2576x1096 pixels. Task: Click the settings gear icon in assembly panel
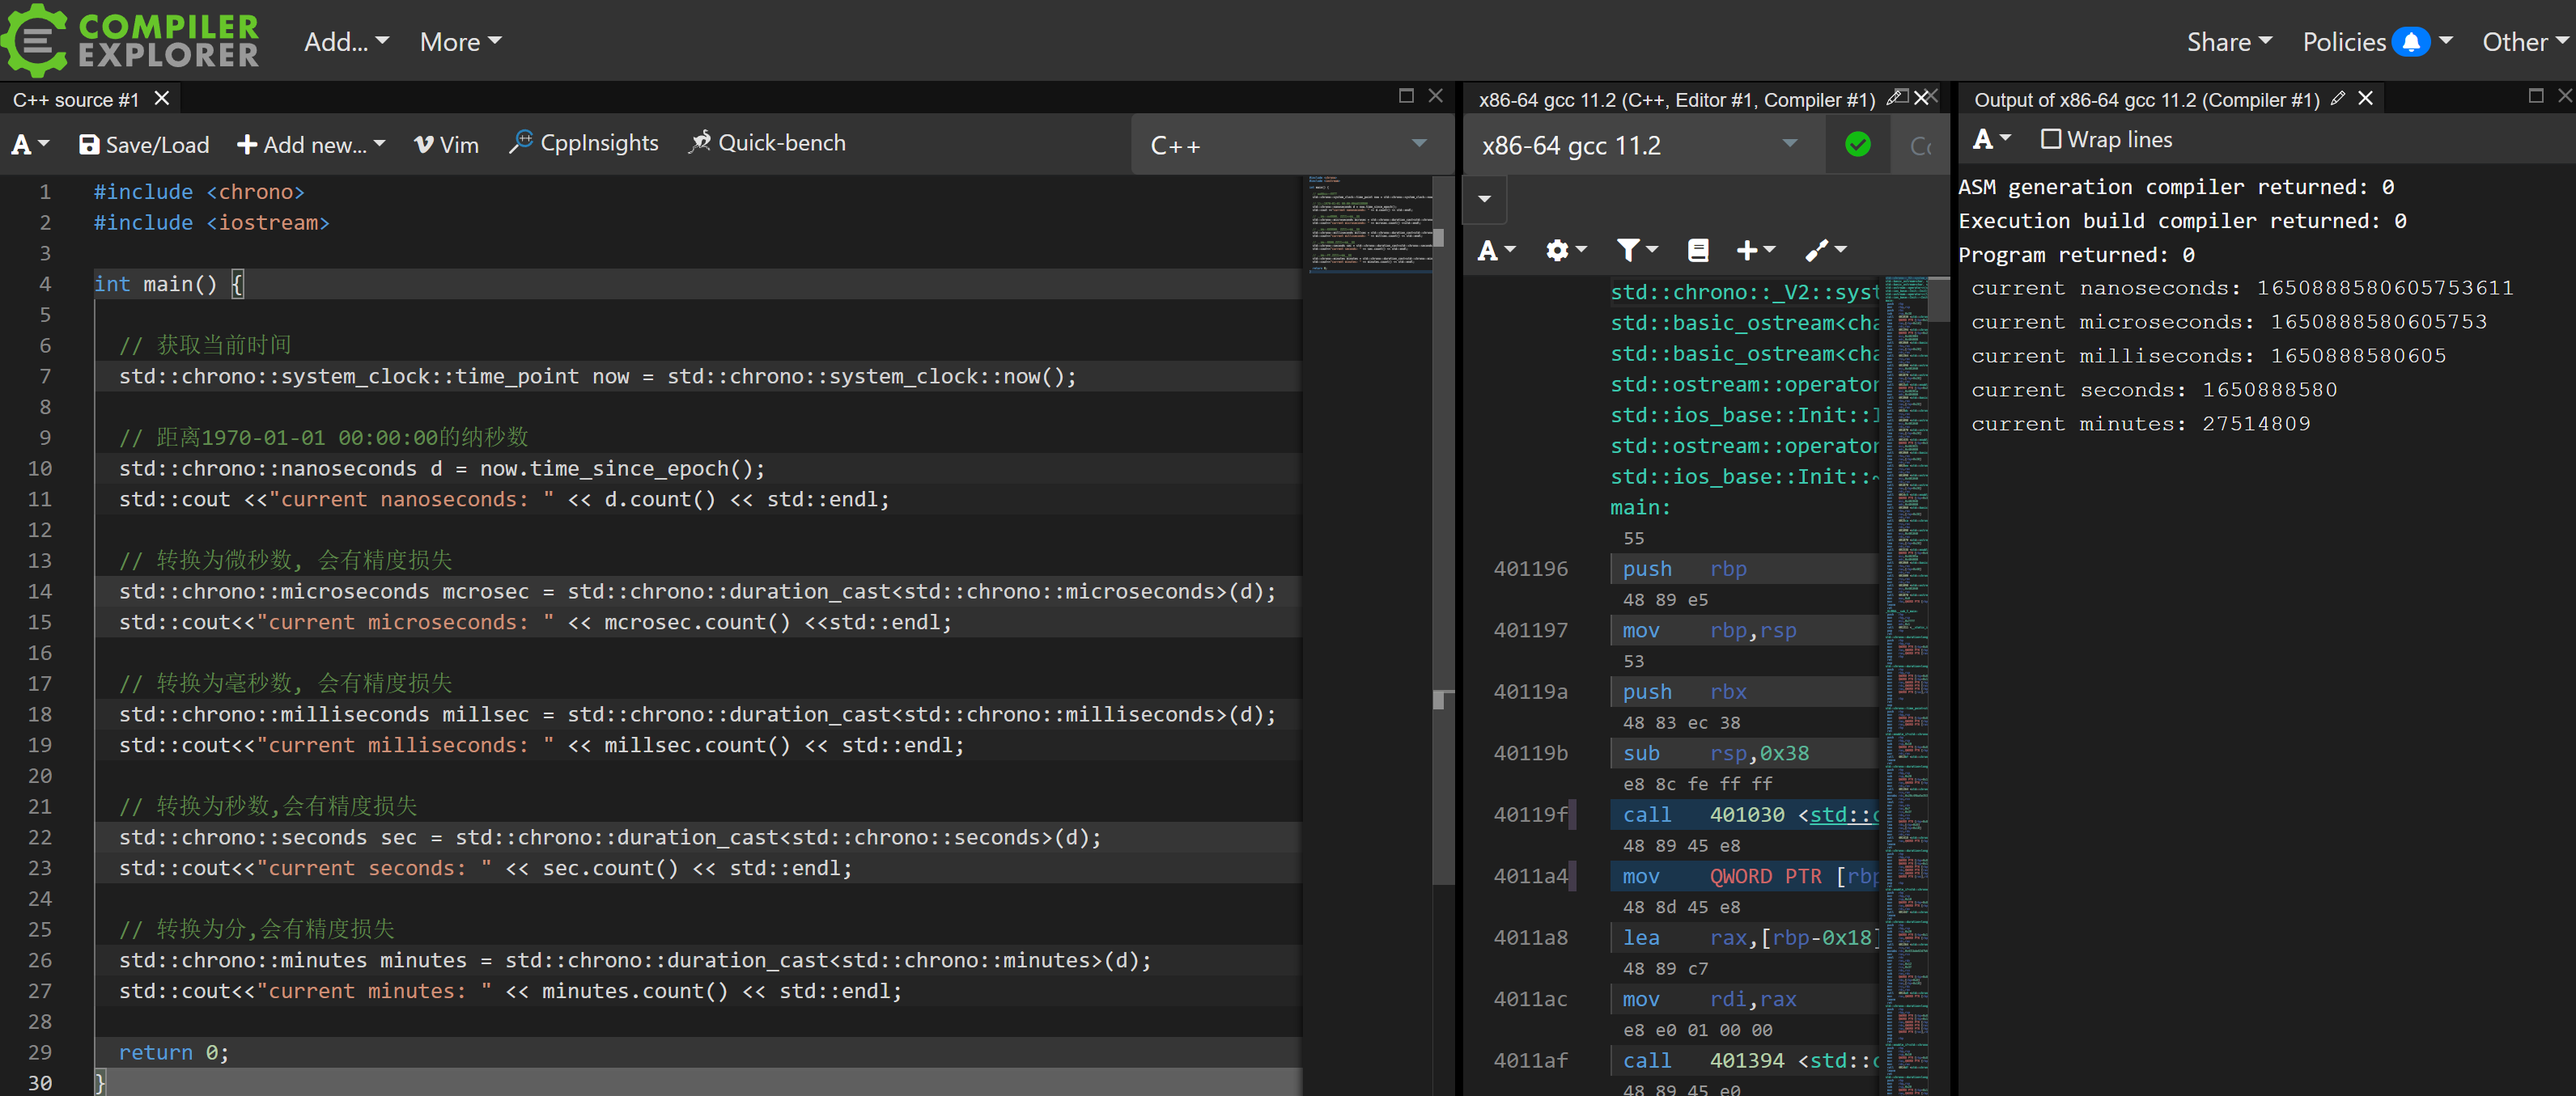click(x=1559, y=250)
